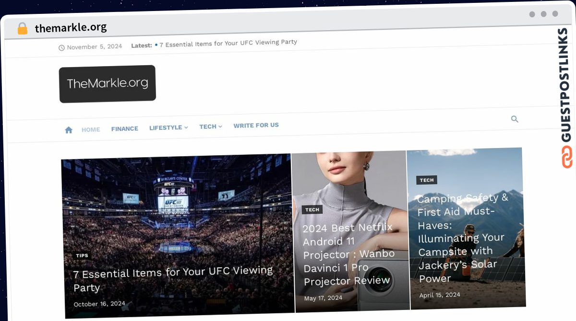Click the October 16, 2024 post date
The height and width of the screenshot is (321, 576).
[99, 304]
